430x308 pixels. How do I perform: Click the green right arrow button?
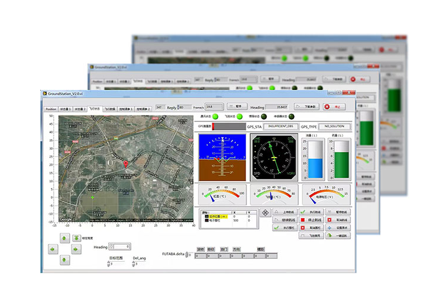pyautogui.click(x=75, y=248)
